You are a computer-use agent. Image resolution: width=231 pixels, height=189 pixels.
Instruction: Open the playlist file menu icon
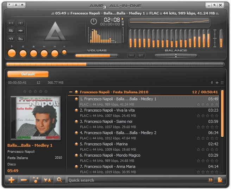click(x=220, y=180)
